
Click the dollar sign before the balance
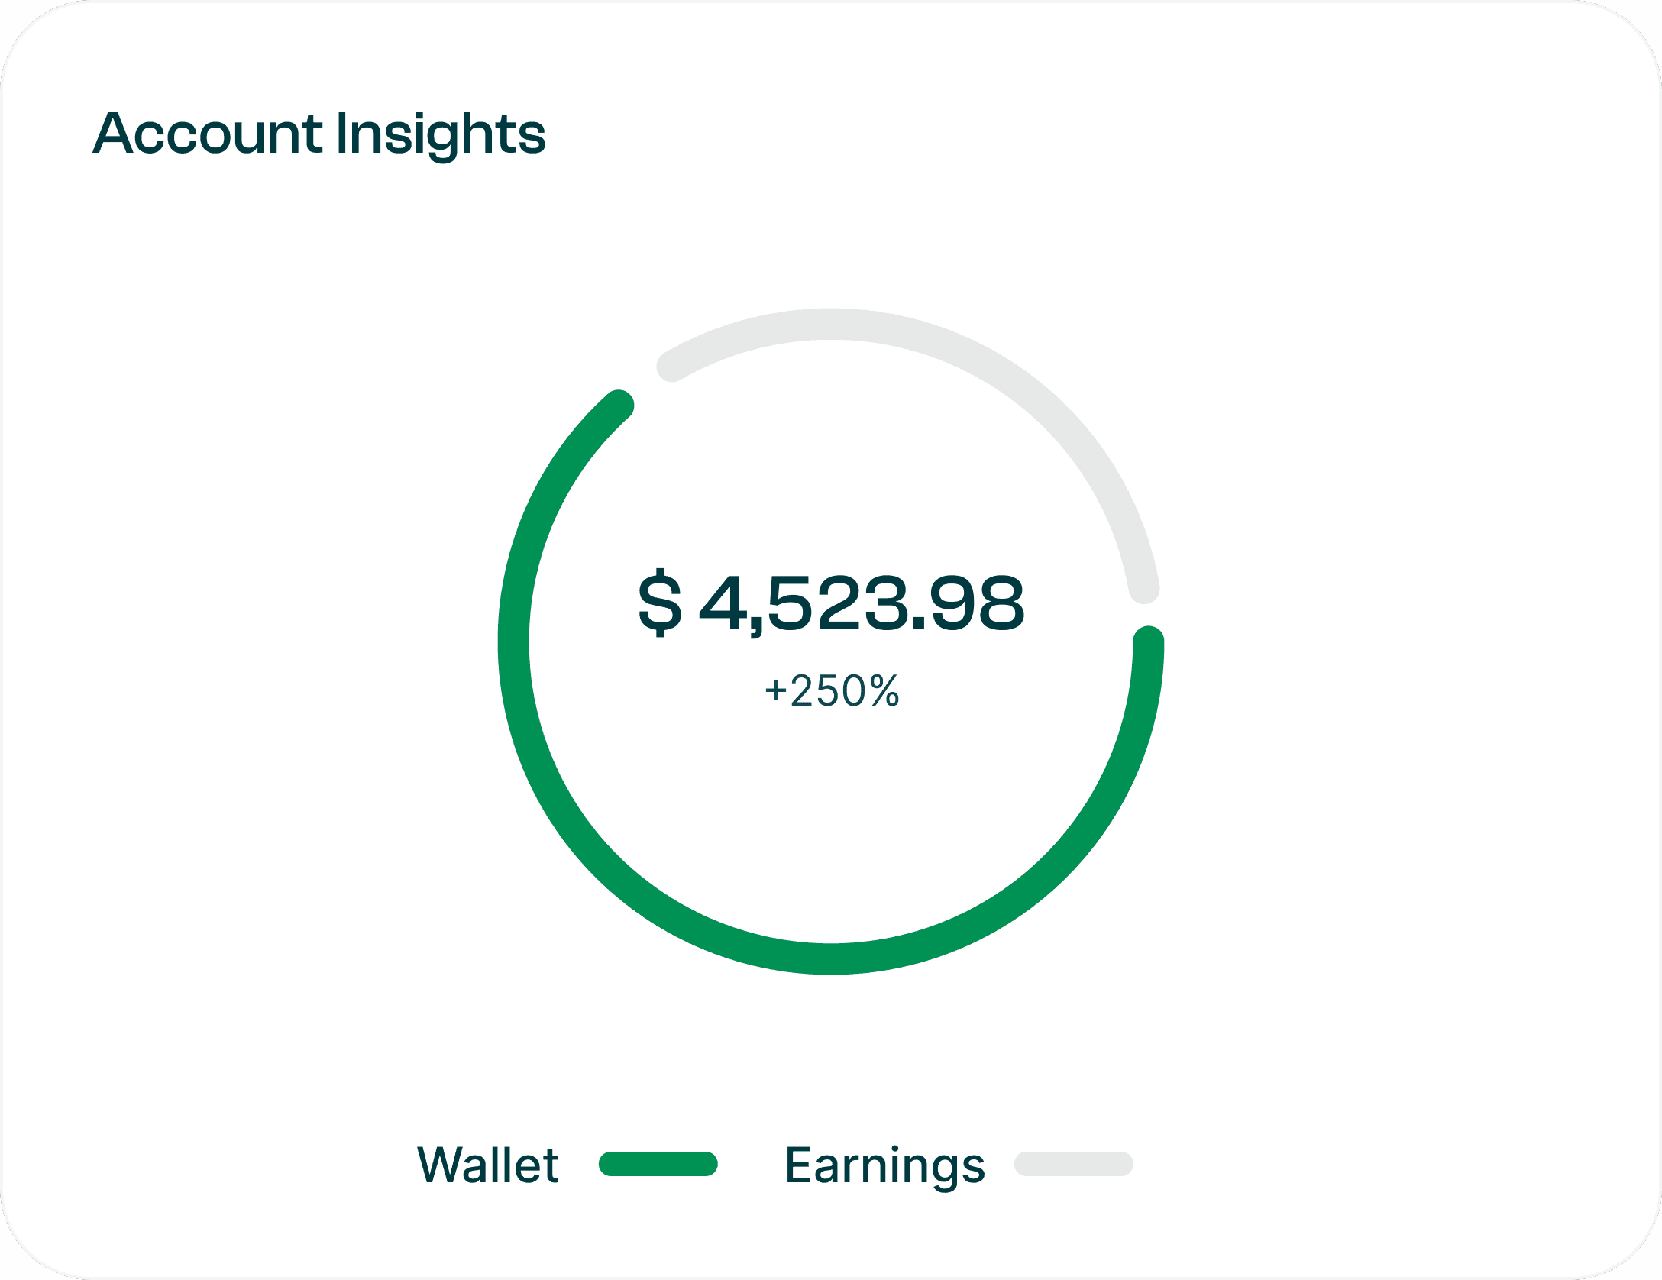click(659, 603)
